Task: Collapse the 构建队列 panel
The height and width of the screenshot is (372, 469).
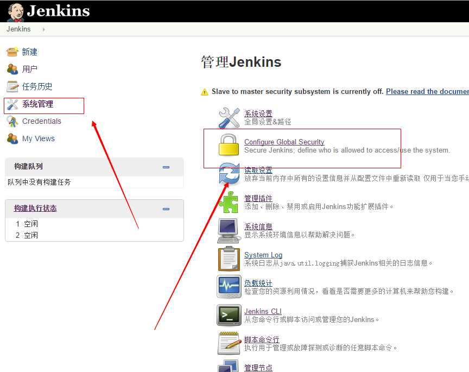Action: click(166, 167)
